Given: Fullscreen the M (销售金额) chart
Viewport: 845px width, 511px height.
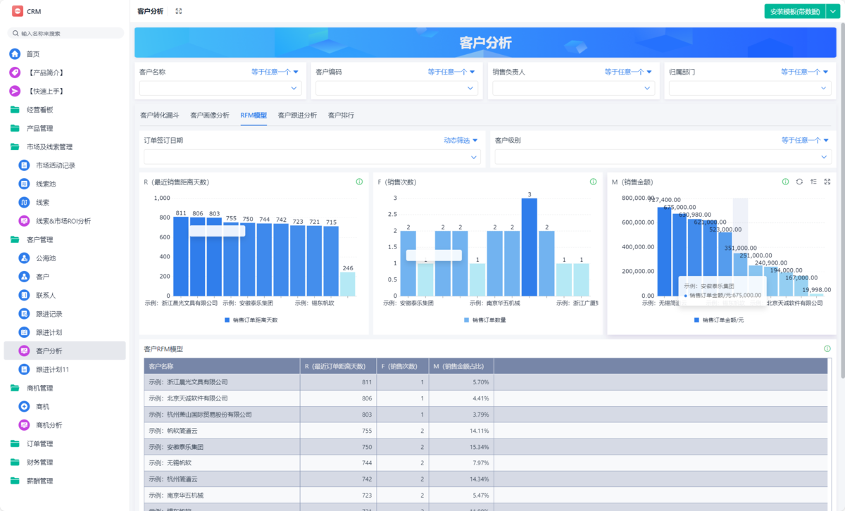Looking at the screenshot, I should pos(827,182).
